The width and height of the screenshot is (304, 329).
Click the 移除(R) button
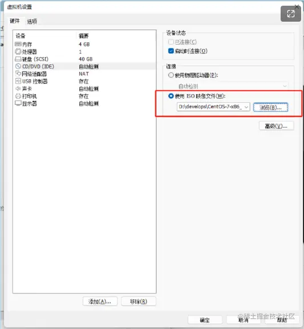139,302
